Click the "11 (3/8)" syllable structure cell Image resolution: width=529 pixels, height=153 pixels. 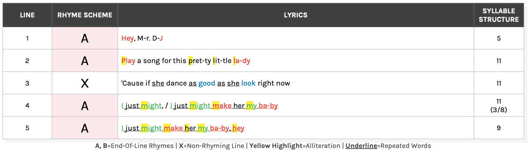(x=499, y=105)
